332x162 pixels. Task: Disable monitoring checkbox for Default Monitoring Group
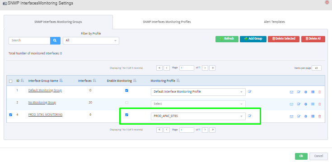click(126, 90)
